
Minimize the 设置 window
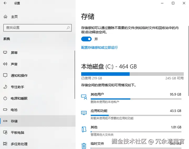pyautogui.click(x=162, y=3)
